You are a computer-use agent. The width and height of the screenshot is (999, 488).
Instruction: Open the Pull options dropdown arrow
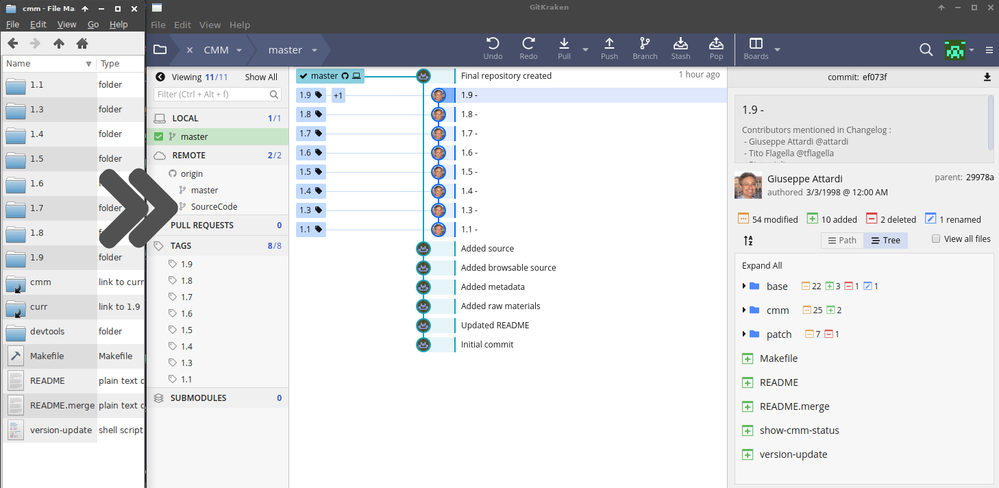[585, 49]
